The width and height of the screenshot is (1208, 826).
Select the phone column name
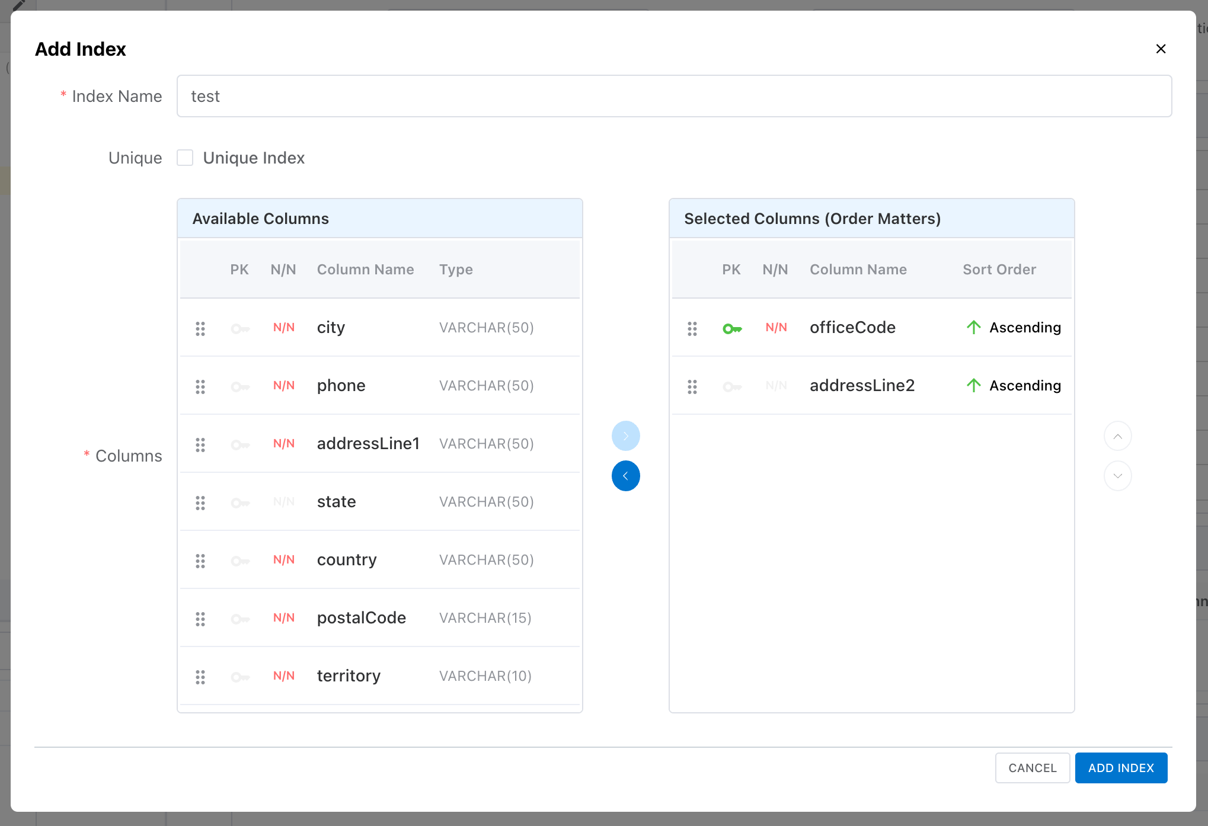click(x=341, y=385)
